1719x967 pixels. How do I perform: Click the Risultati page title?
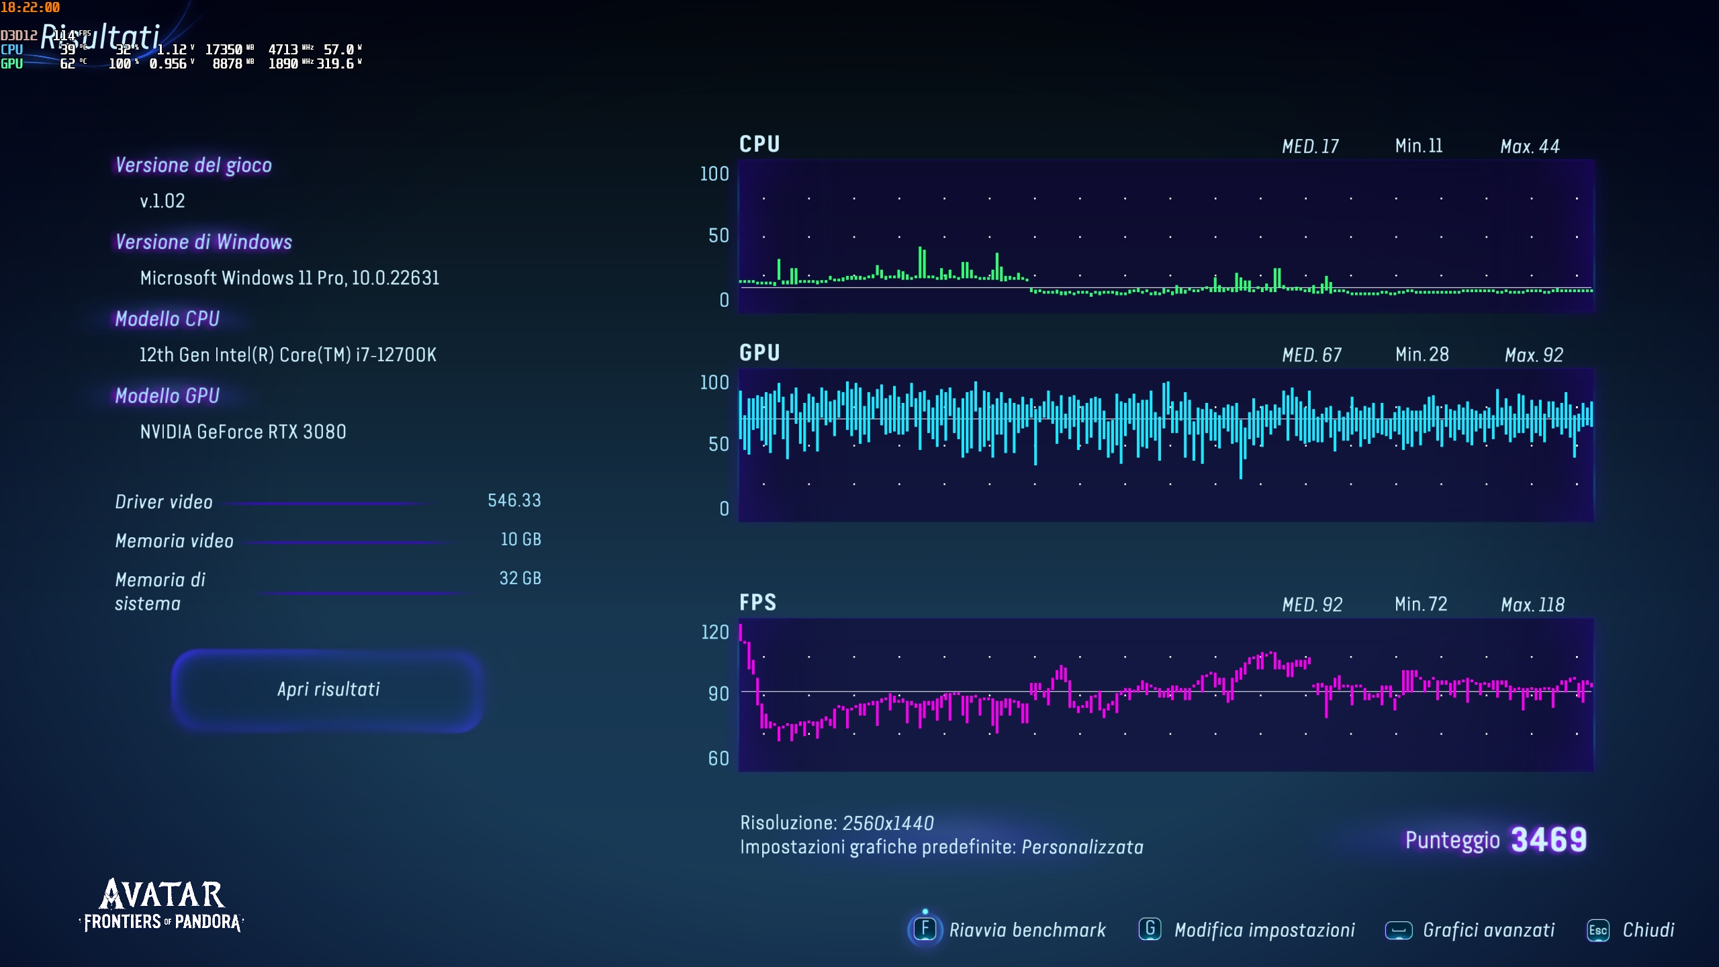(x=101, y=37)
